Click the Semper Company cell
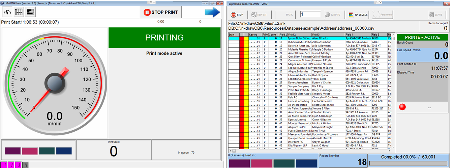Image resolution: width=453 pixels, height=168 pixels. point(300,86)
